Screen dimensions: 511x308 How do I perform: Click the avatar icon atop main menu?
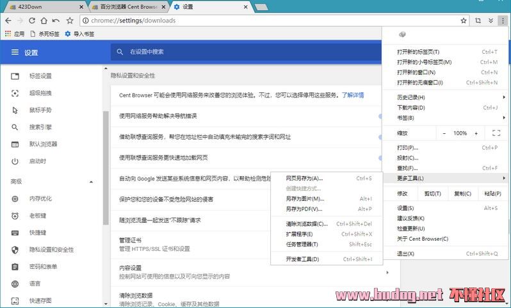click(x=402, y=34)
